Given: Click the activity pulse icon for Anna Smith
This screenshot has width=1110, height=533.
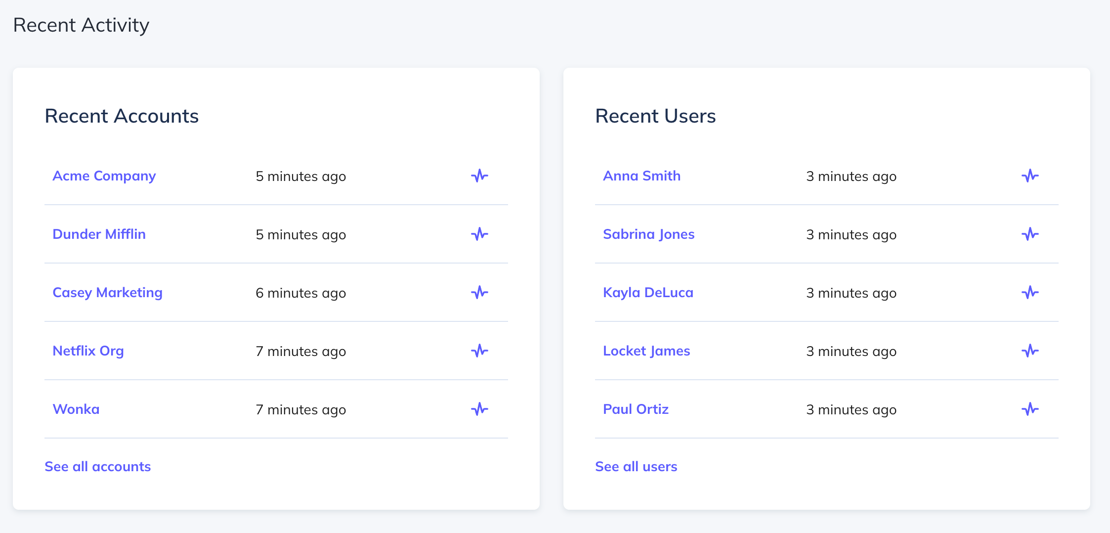Looking at the screenshot, I should click(x=1030, y=176).
